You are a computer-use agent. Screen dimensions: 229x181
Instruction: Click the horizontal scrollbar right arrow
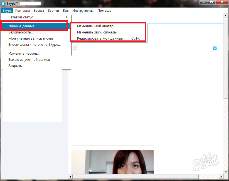pyautogui.click(x=221, y=177)
